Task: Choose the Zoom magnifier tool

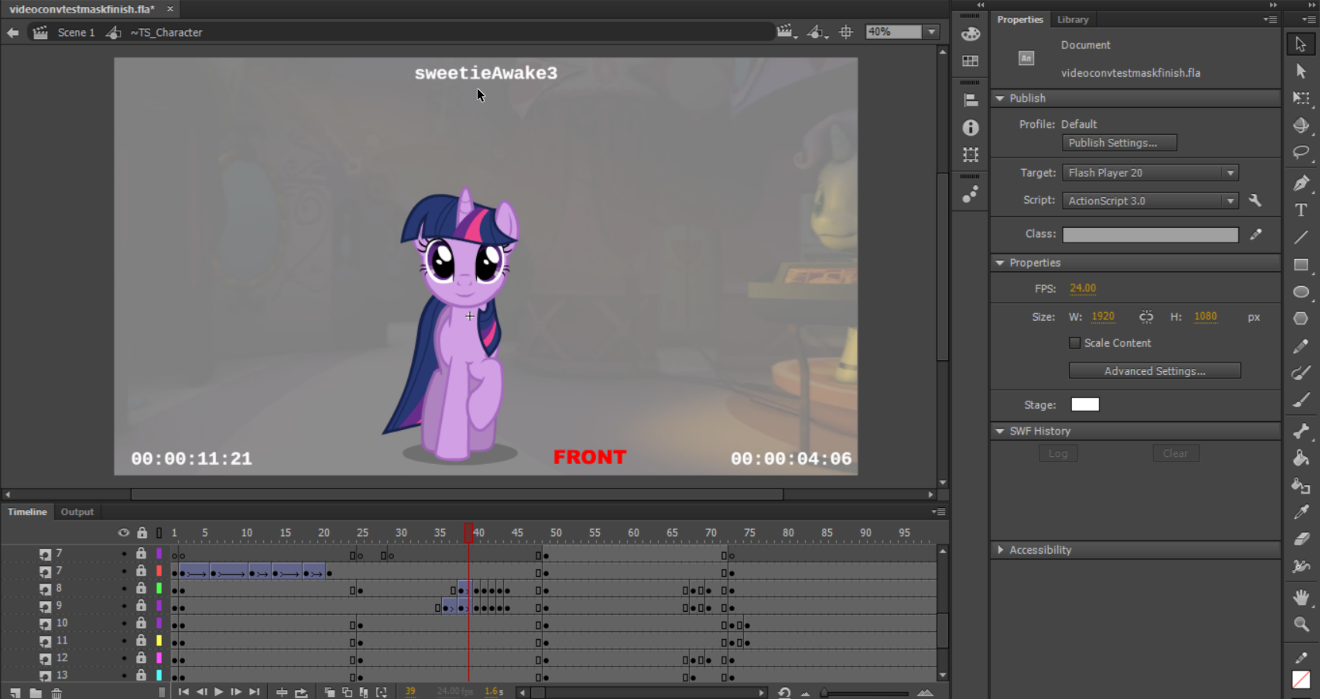Action: click(x=1301, y=625)
